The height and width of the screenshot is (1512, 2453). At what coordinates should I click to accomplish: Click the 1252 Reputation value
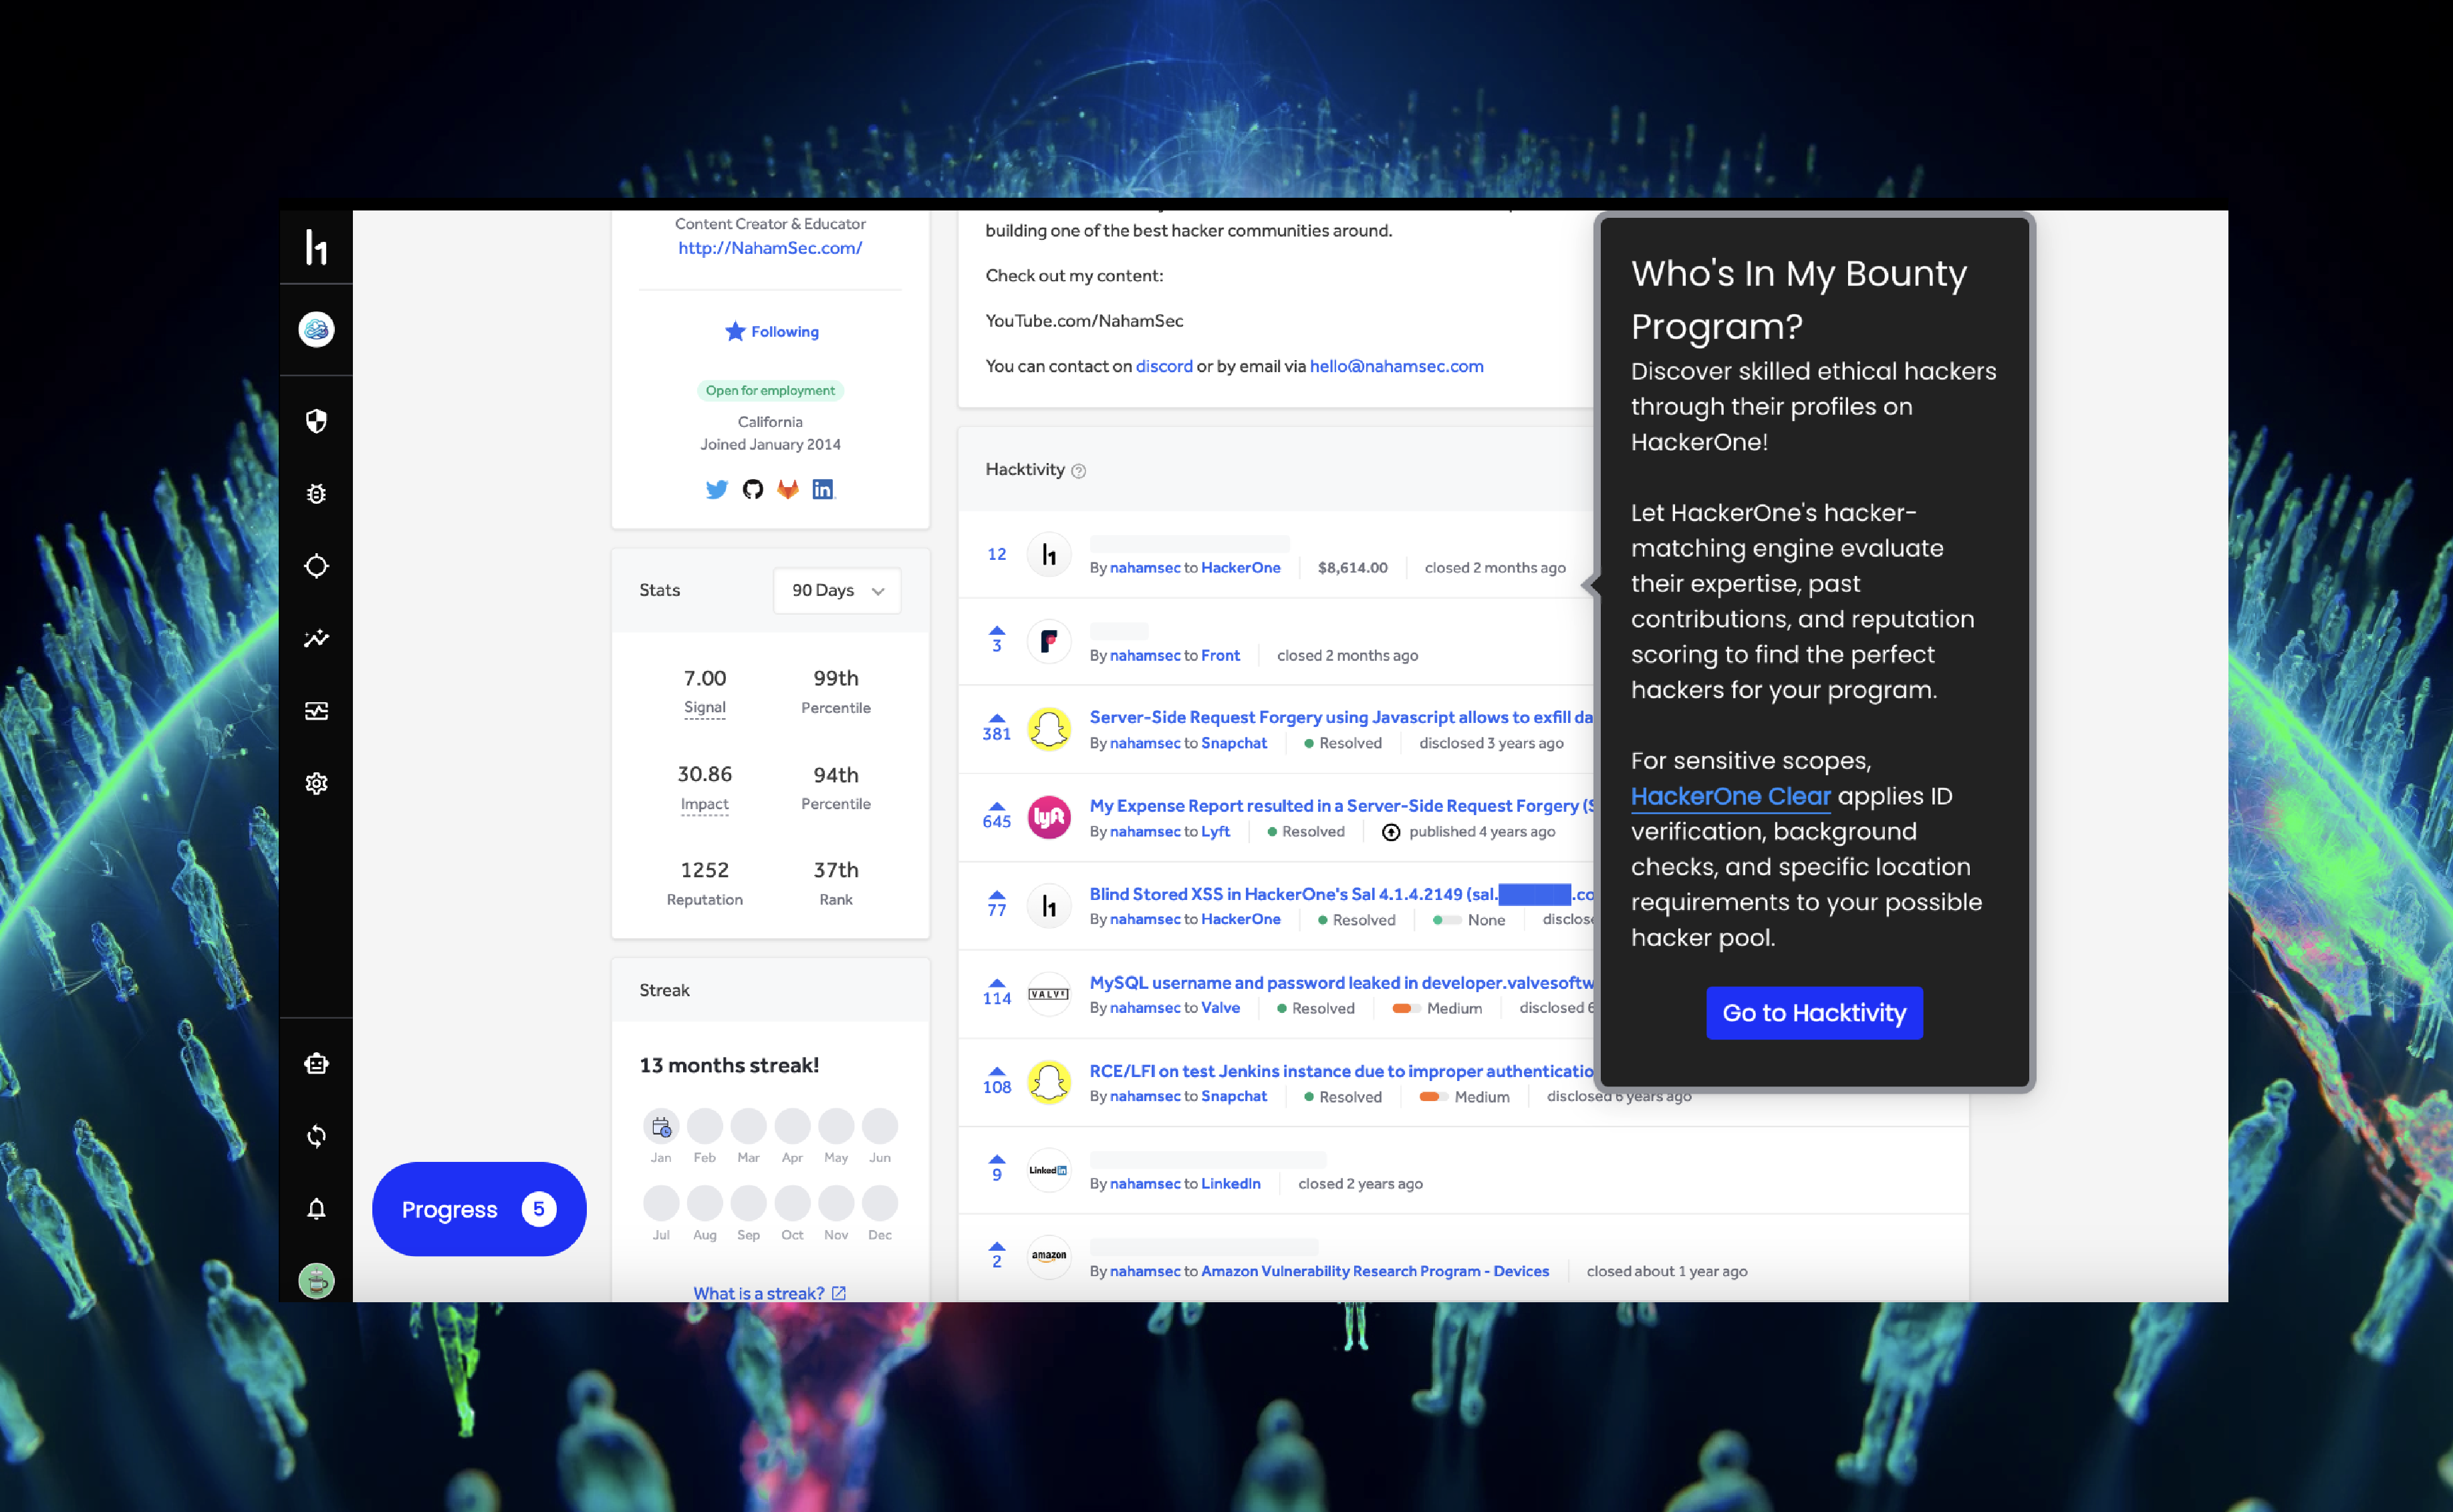[x=704, y=870]
